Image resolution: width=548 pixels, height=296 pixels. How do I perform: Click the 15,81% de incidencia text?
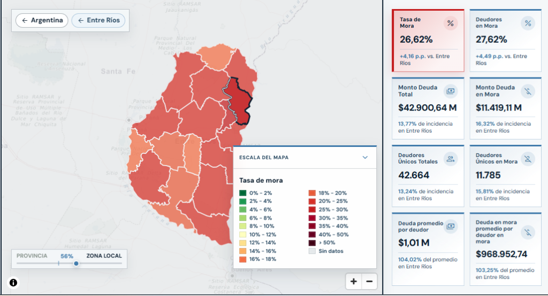[x=503, y=195]
